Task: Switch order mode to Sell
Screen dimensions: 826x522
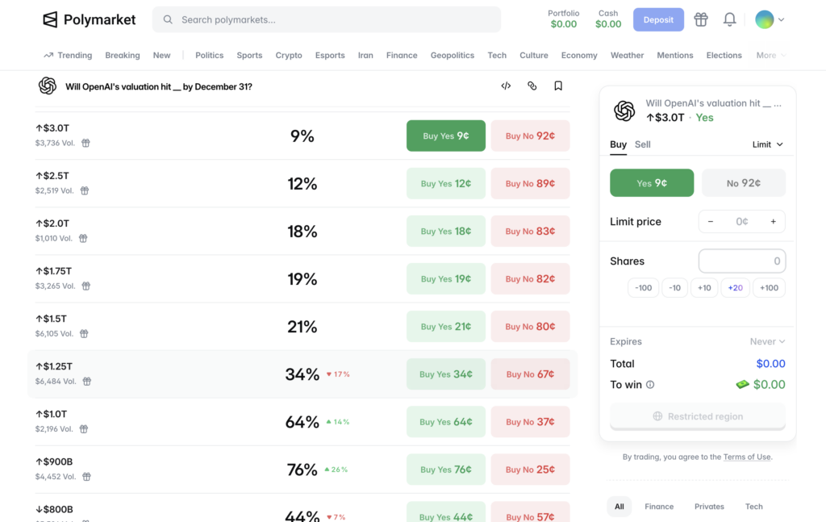Action: pos(642,144)
